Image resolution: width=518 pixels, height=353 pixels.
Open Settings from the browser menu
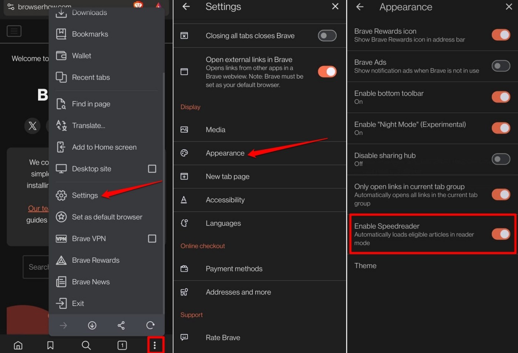(x=107, y=195)
